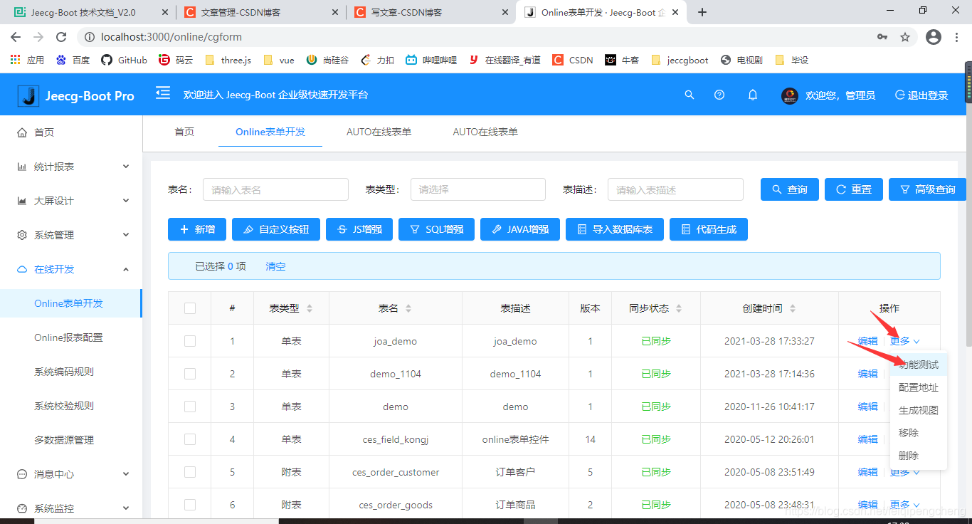Toggle the select-all header checkbox
Screen dimensions: 972x524
pos(190,308)
